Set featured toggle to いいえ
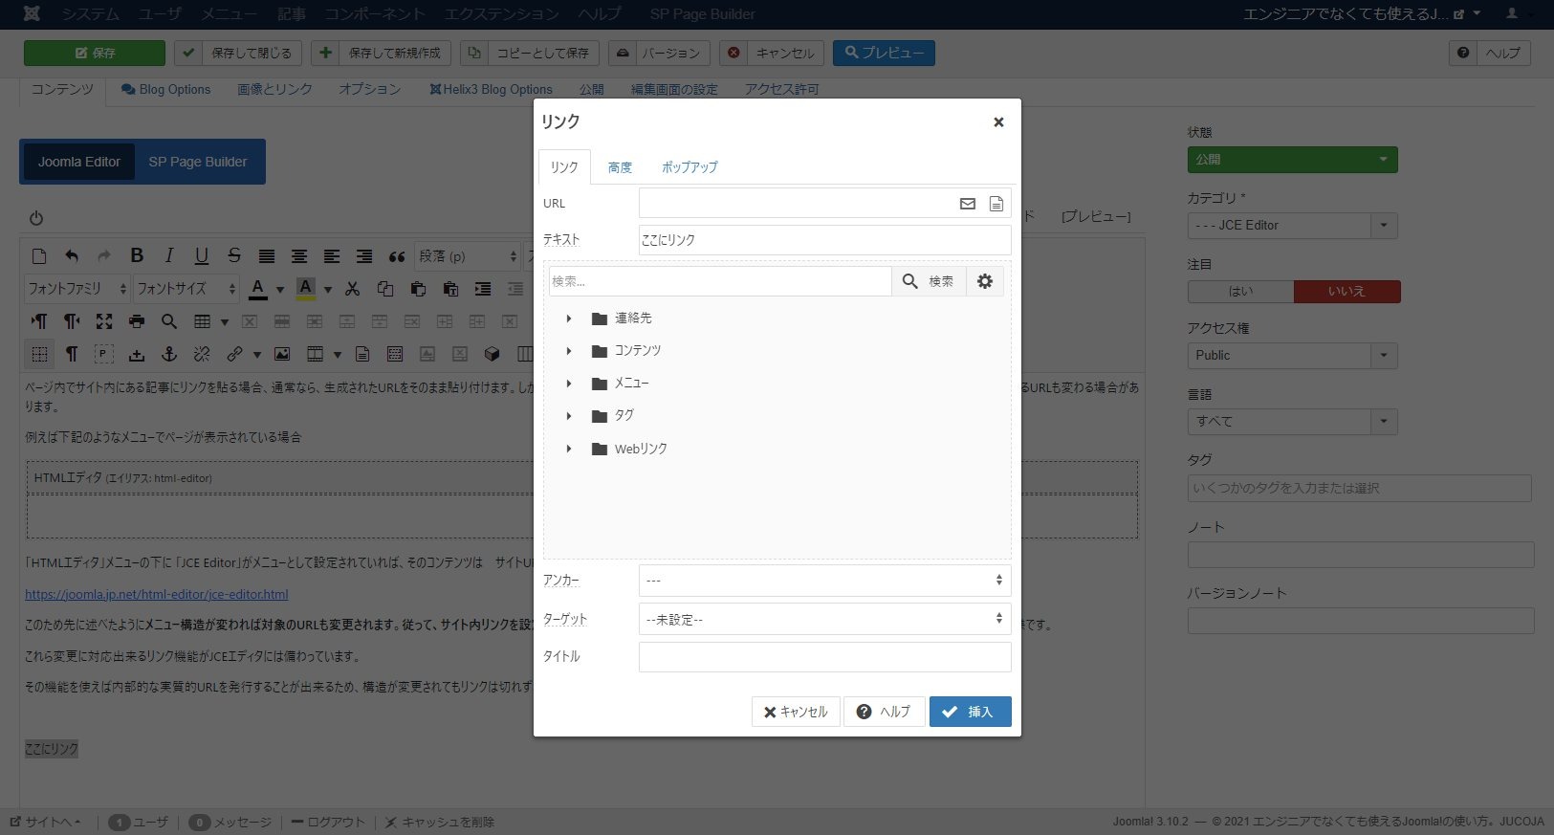This screenshot has width=1554, height=835. (1346, 292)
